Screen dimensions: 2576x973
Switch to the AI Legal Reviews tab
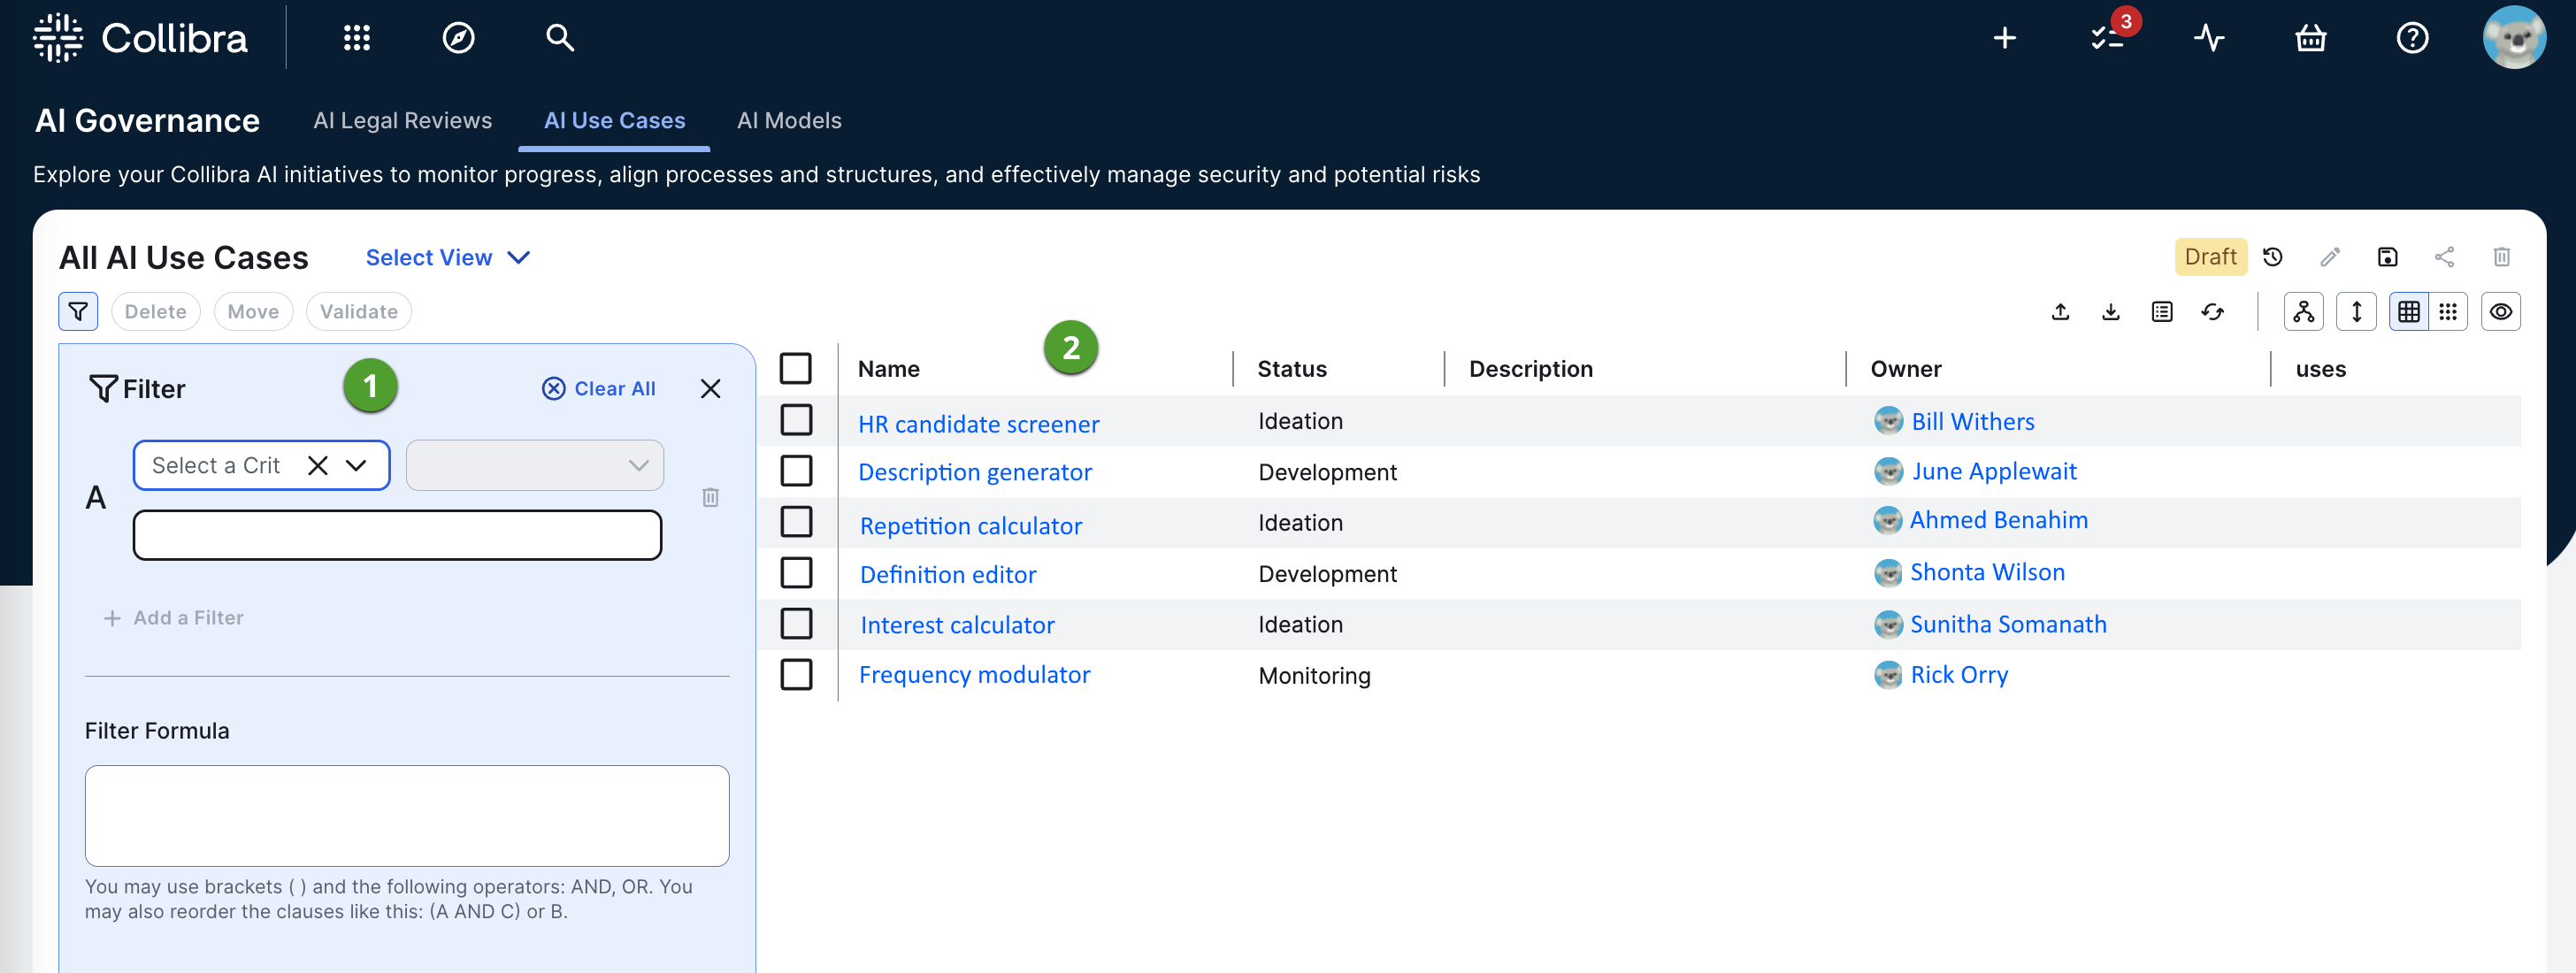[x=402, y=121]
